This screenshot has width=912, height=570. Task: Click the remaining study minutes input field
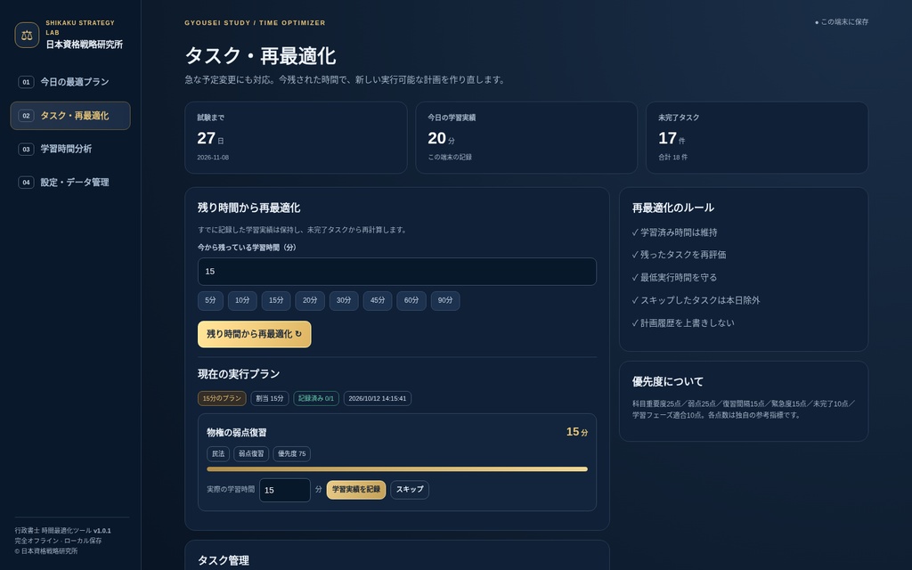click(x=396, y=272)
